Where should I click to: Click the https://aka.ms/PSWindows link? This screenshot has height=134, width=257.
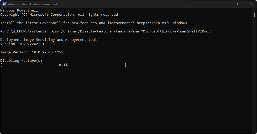[x=162, y=23]
